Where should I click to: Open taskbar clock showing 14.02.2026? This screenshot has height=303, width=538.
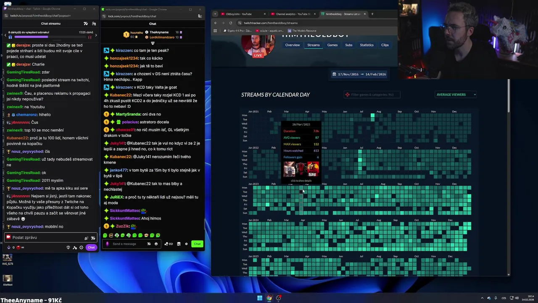[527, 298]
